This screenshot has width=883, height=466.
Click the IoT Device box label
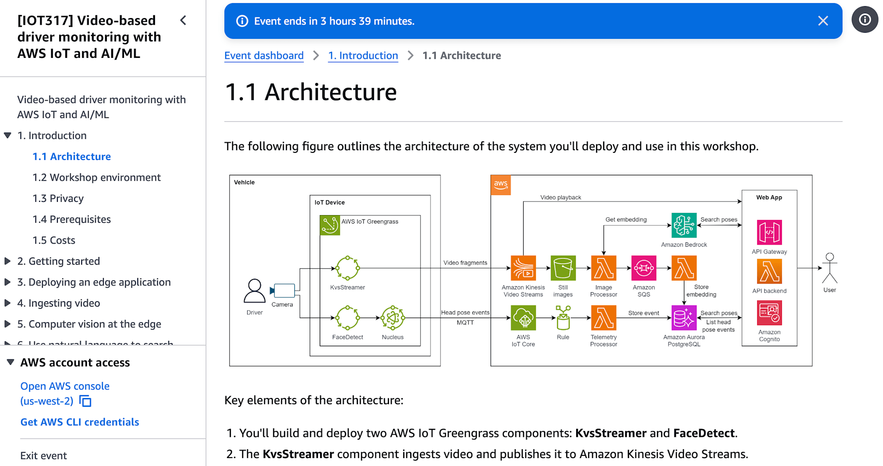[329, 202]
